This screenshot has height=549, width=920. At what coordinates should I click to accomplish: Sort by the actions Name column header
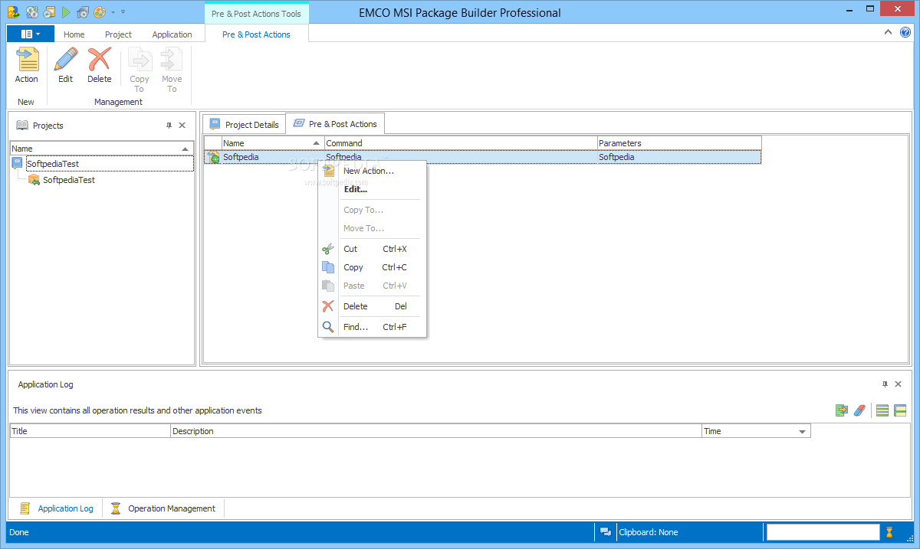[273, 143]
